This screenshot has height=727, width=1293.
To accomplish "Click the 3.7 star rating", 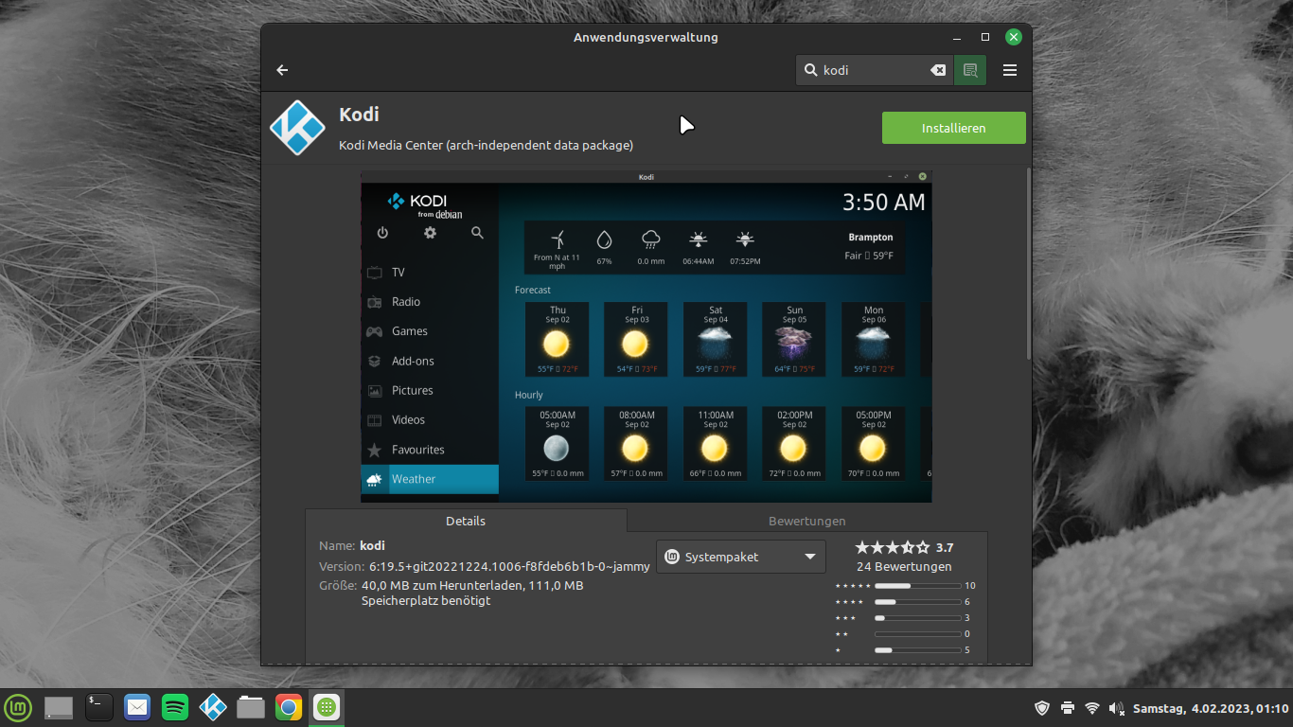I will point(904,547).
